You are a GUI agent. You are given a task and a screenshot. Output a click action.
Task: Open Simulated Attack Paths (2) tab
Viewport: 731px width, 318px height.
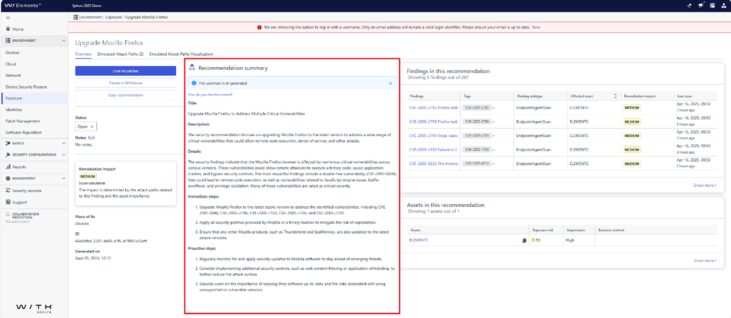click(121, 54)
